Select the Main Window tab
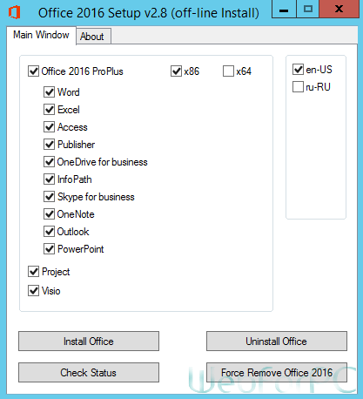 [41, 35]
